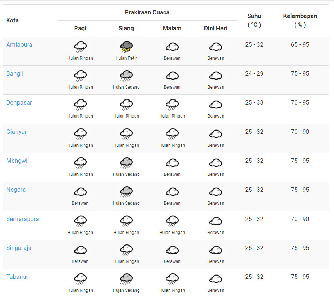This screenshot has width=334, height=298.
Task: Open the Denpasar city link
Action: (19, 102)
